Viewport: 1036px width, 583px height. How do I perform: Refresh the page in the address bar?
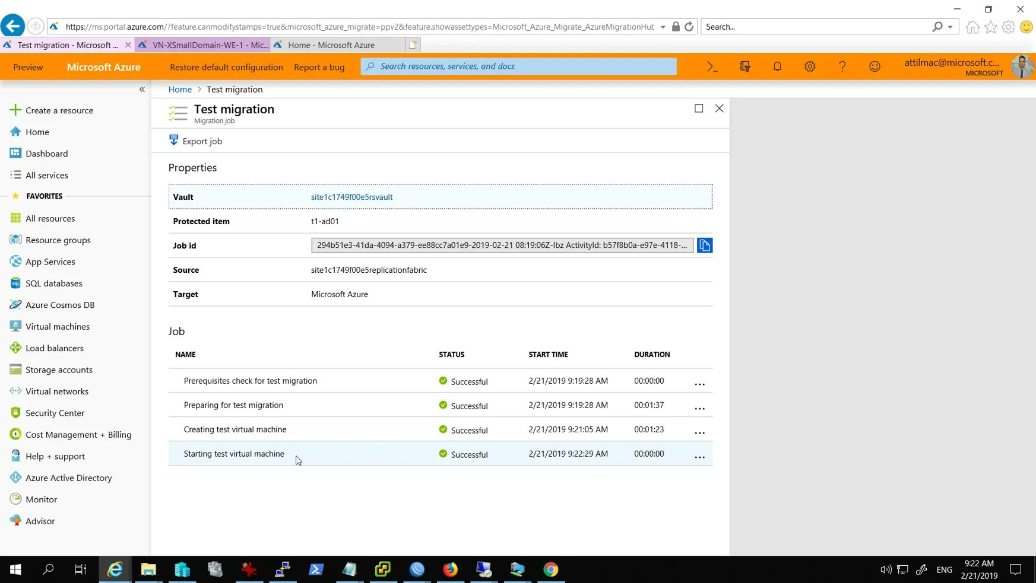689,27
